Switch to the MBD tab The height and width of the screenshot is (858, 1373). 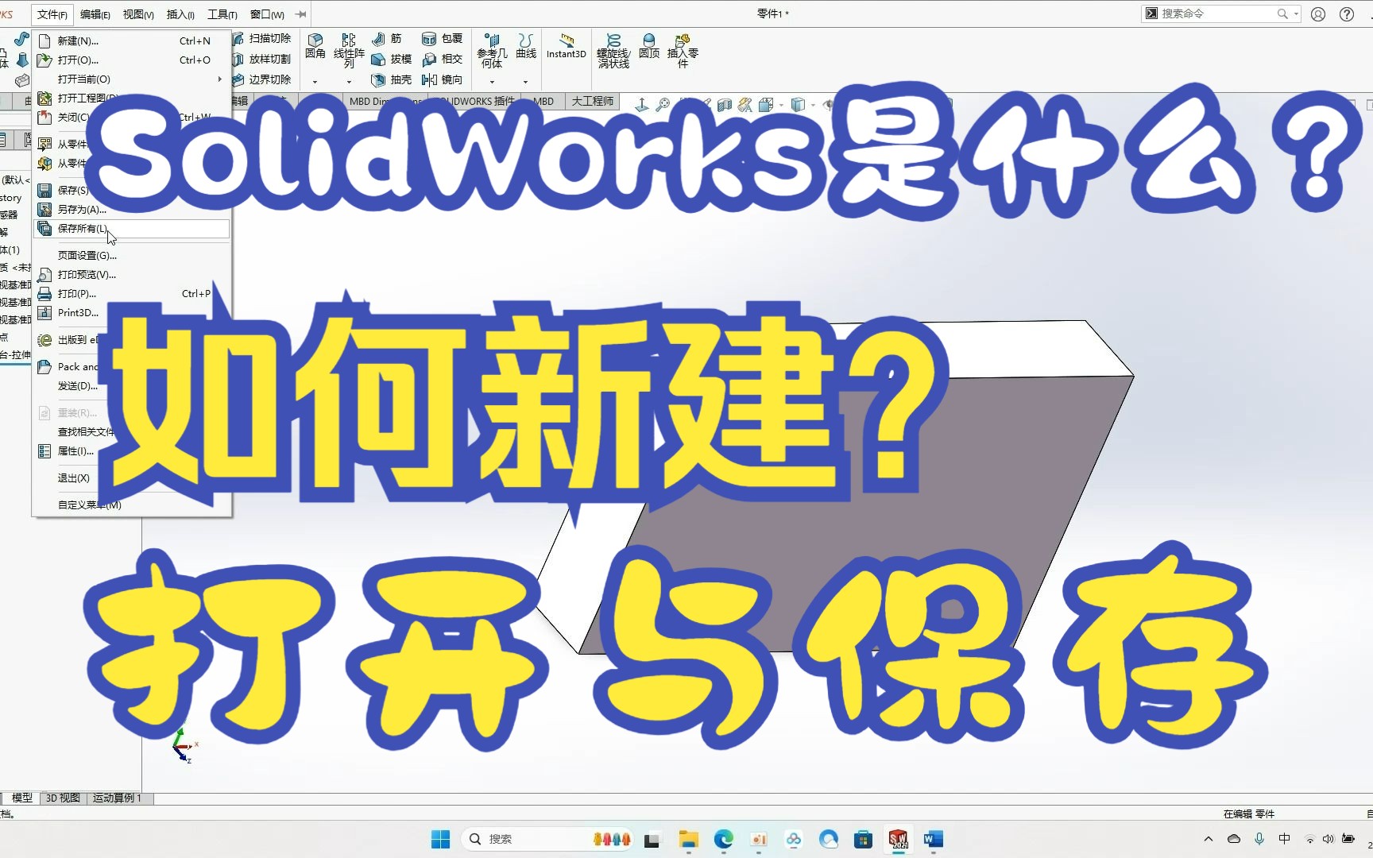(544, 101)
